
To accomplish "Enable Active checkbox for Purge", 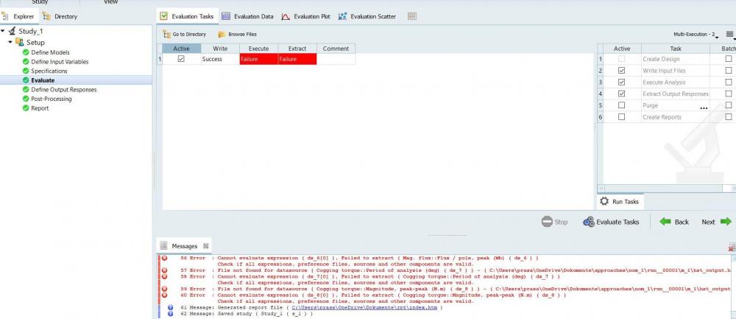I will tap(621, 105).
